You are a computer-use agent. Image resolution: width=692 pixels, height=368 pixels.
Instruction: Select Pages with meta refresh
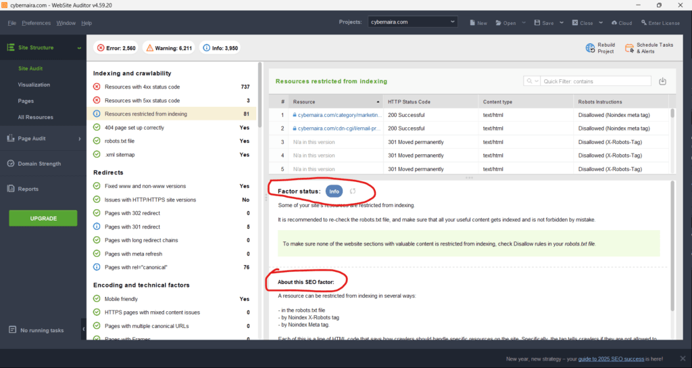pyautogui.click(x=171, y=254)
